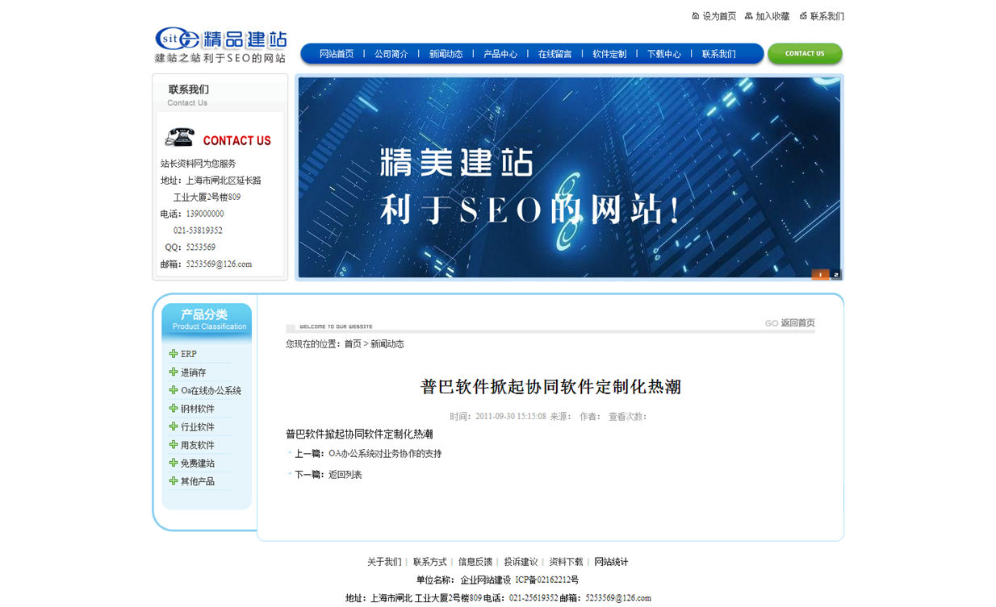
Task: Open 免费建站 product category
Action: pos(198,463)
